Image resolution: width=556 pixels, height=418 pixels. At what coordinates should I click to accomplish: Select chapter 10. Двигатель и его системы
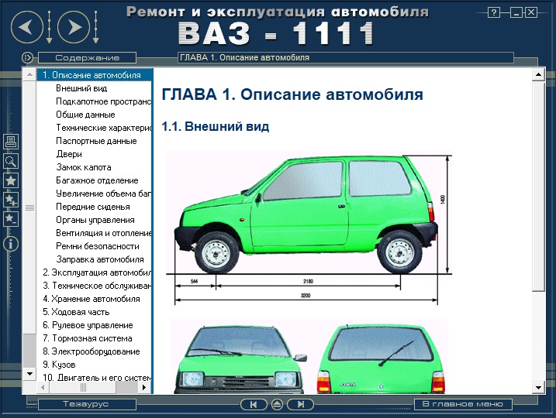(x=97, y=378)
